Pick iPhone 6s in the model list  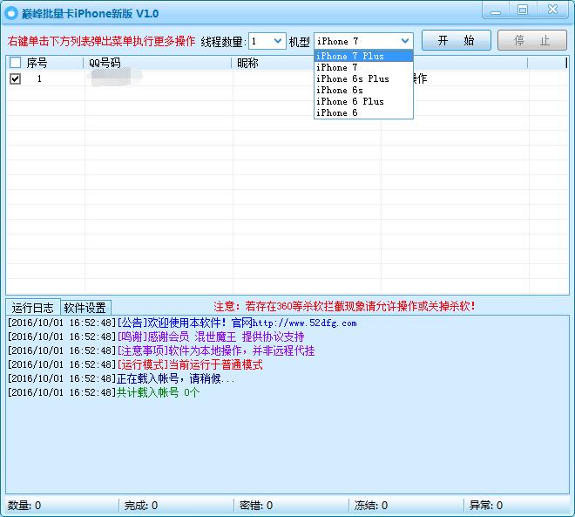[x=340, y=90]
